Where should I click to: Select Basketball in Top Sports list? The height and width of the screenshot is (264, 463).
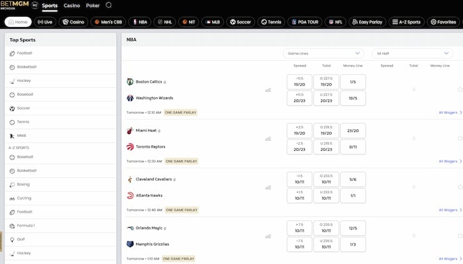point(61,67)
